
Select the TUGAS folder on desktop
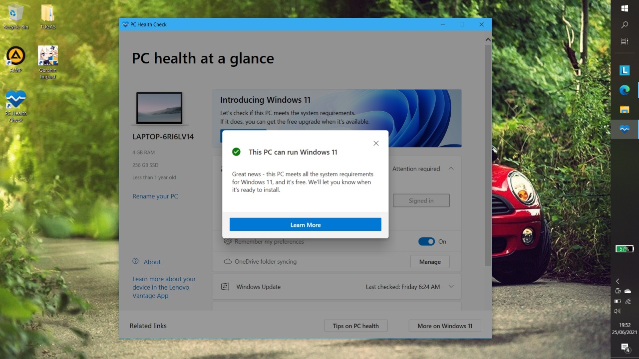coord(48,16)
